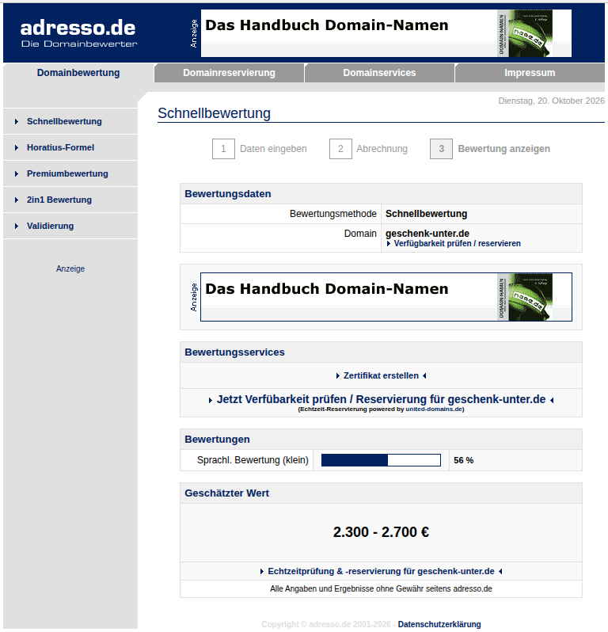The height and width of the screenshot is (632, 608).
Task: Click arrow before Echtzeitprüfung & -reservierung
Action: point(262,572)
